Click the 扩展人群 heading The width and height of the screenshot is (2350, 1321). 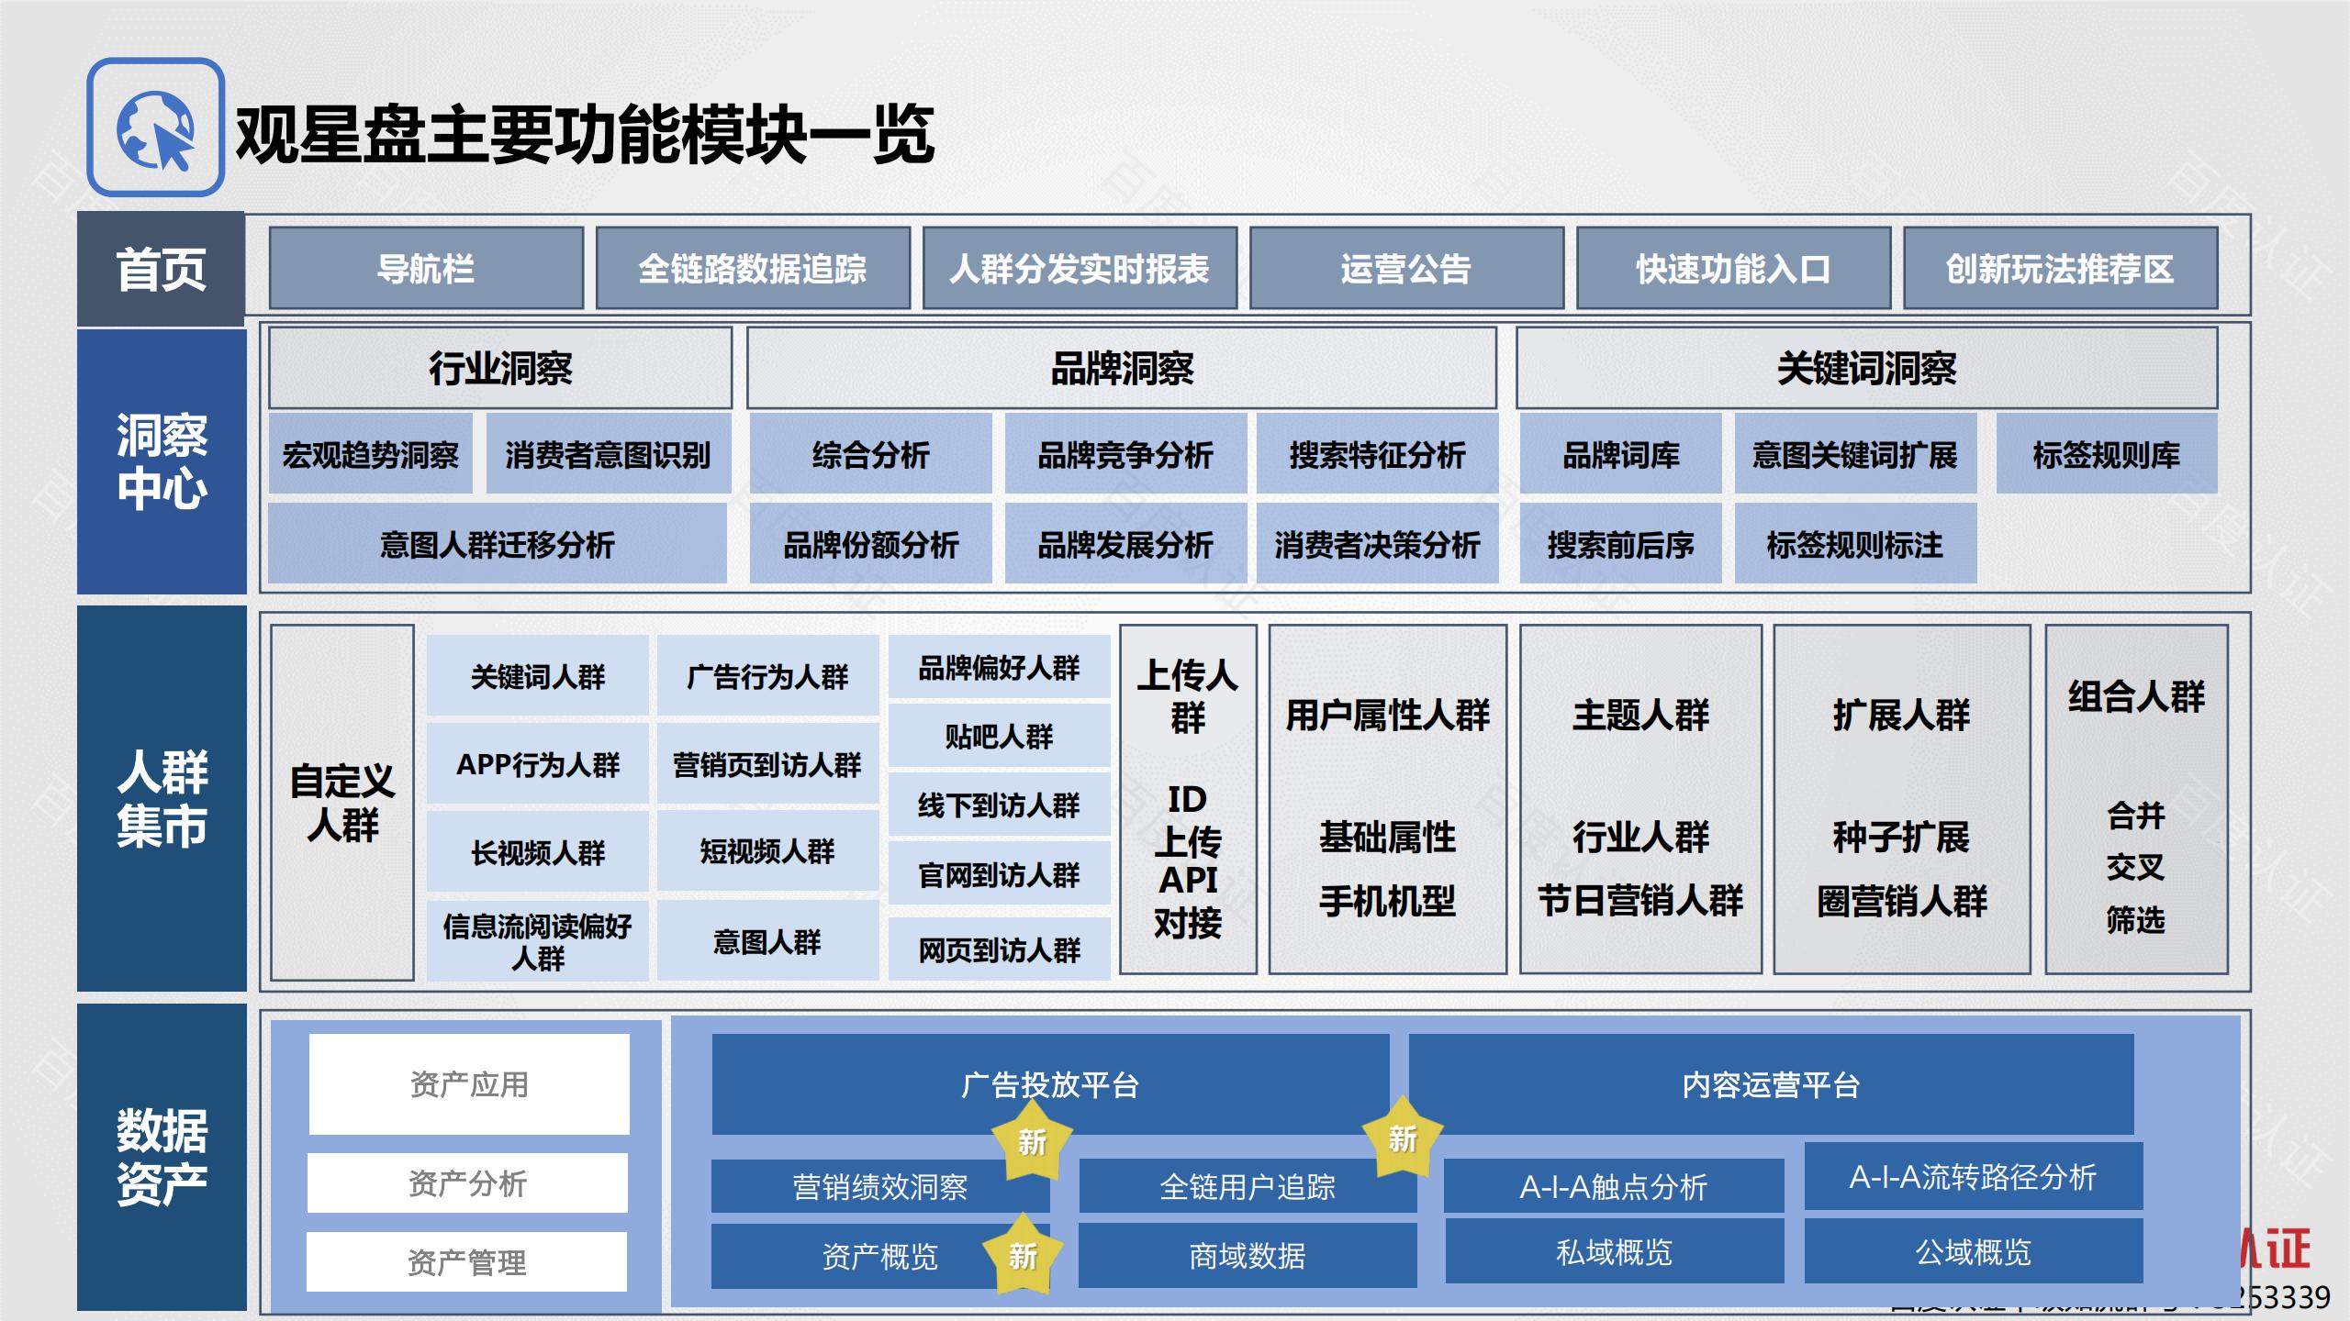coord(1901,715)
